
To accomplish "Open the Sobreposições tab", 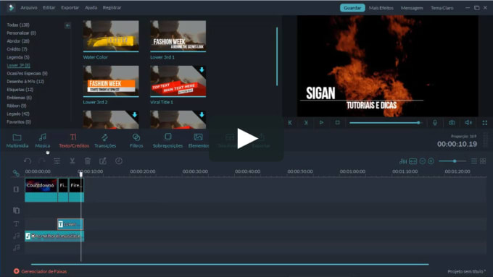I will pyautogui.click(x=167, y=140).
